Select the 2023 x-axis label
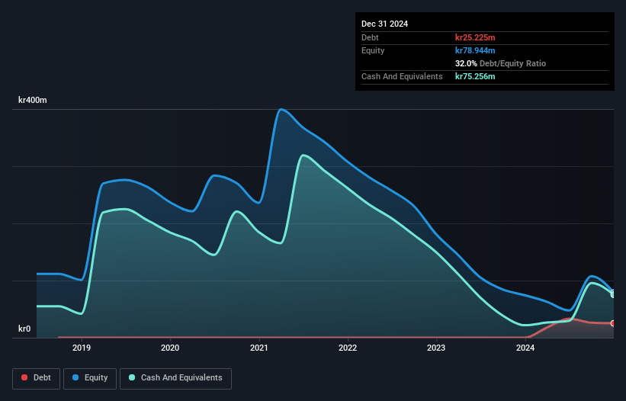The width and height of the screenshot is (626, 401). [x=436, y=348]
